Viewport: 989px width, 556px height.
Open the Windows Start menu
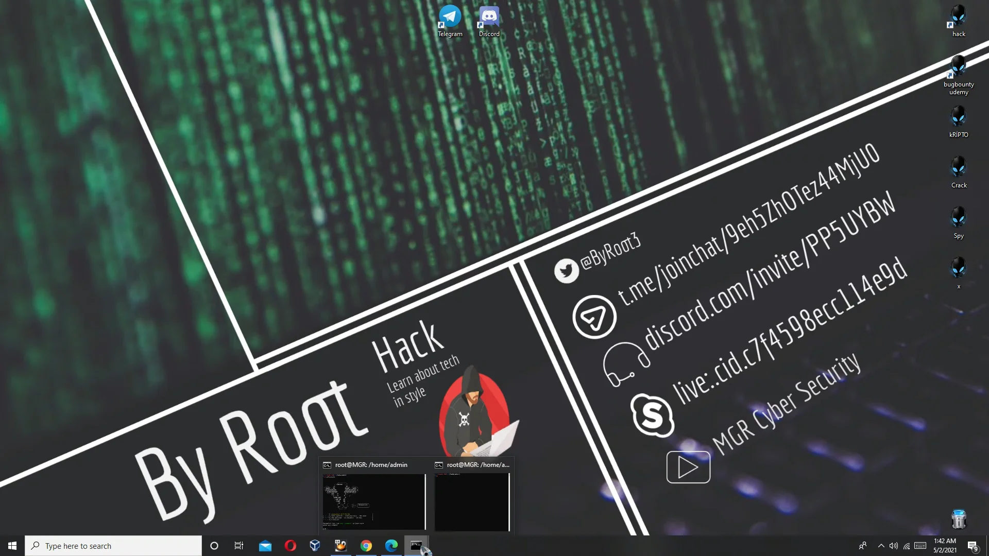[12, 546]
